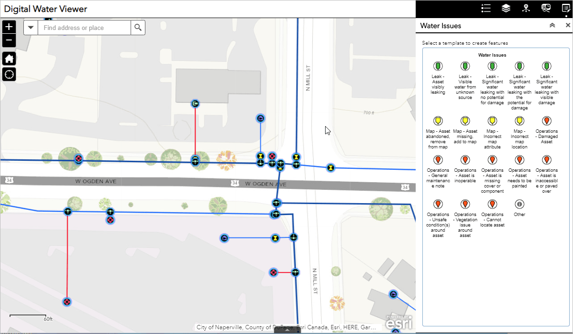The height and width of the screenshot is (334, 573).
Task: Select Leak - Visible water from unknown source
Action: [x=465, y=81]
